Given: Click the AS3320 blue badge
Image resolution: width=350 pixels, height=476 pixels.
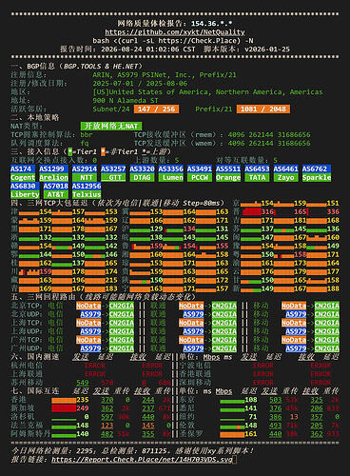Looking at the screenshot, I should (x=142, y=169).
